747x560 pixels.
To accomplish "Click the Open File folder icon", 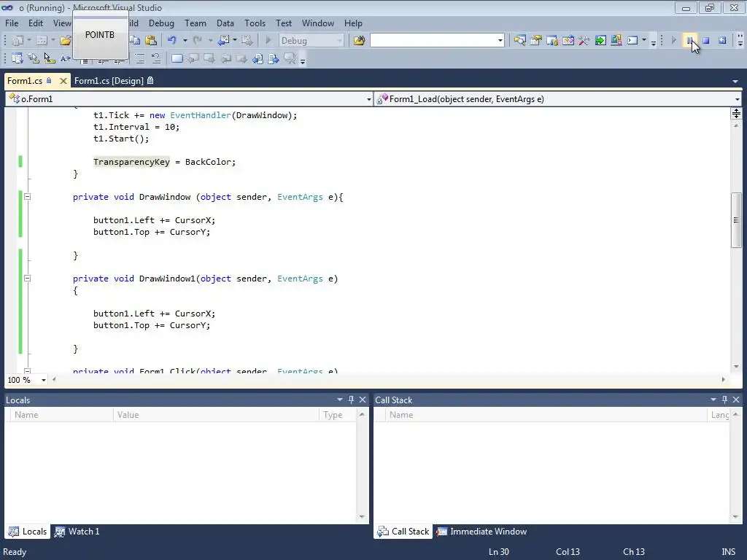I will pos(65,41).
